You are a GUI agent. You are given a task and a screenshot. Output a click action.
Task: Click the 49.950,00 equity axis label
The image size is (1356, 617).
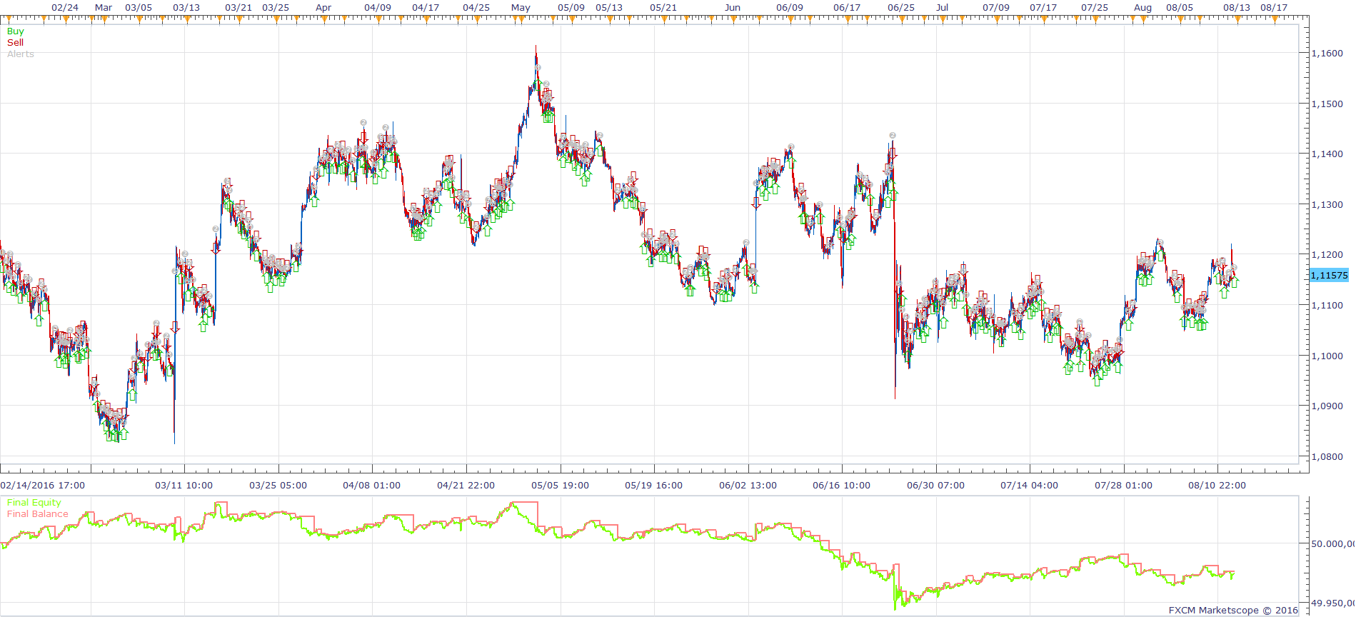(x=1333, y=603)
